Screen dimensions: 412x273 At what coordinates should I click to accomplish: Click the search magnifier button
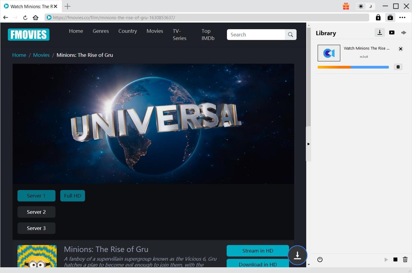pyautogui.click(x=291, y=35)
